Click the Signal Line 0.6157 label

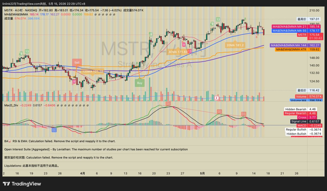point(306,121)
